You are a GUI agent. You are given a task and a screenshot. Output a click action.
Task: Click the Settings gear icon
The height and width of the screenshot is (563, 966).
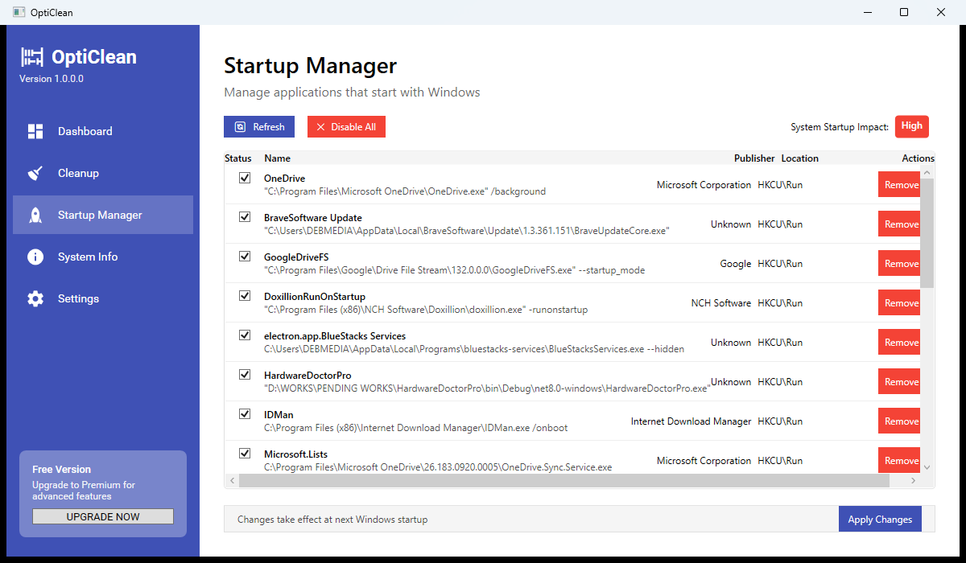click(35, 298)
